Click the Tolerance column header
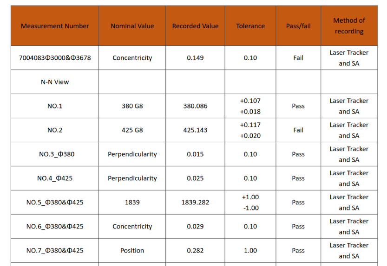The image size is (387, 266). click(x=250, y=26)
